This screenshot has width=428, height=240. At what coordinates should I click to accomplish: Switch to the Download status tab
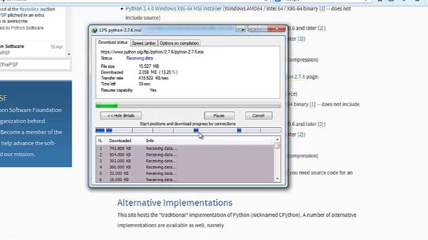pyautogui.click(x=113, y=43)
